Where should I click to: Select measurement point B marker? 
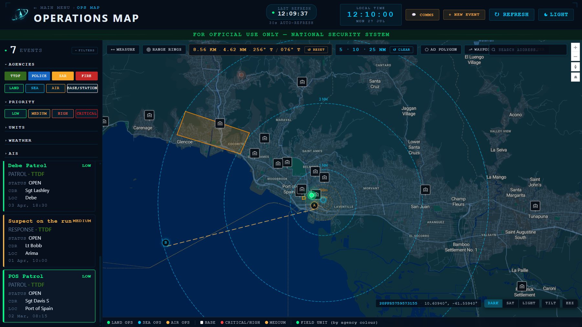166,242
